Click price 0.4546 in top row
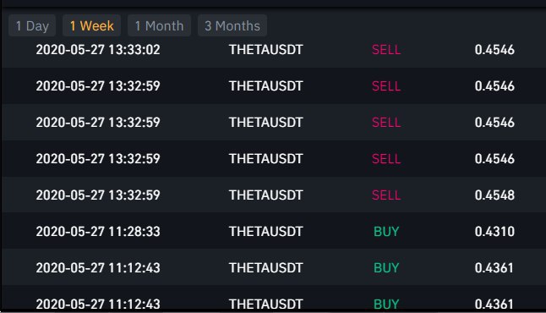The image size is (546, 313). coord(494,50)
